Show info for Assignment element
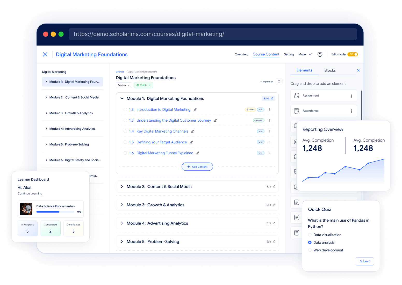Screen dimensions: 402x285 click(x=351, y=96)
